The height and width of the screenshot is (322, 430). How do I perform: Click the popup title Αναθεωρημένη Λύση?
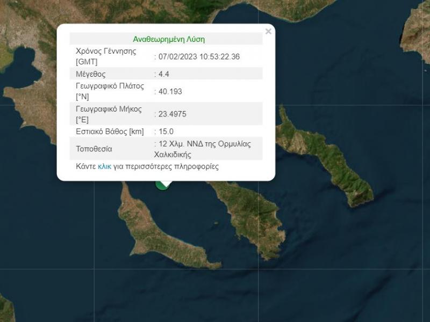[169, 39]
